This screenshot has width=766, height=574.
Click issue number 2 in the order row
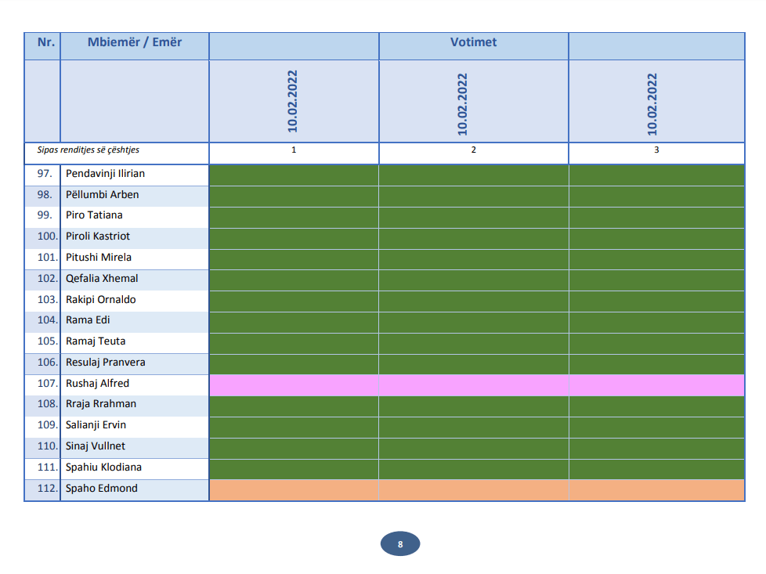[473, 150]
